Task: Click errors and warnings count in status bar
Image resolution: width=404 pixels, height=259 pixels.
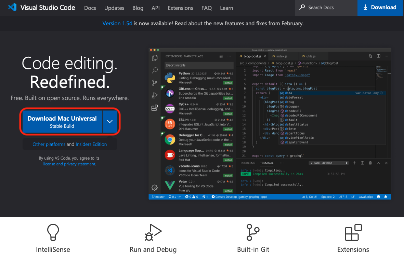Action: [192, 197]
